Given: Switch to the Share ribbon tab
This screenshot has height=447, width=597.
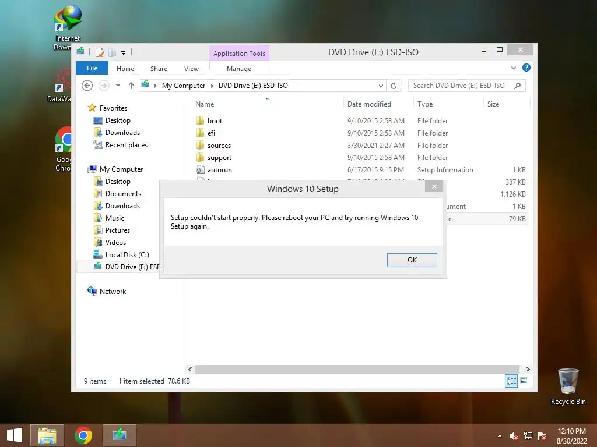Looking at the screenshot, I should [x=159, y=69].
